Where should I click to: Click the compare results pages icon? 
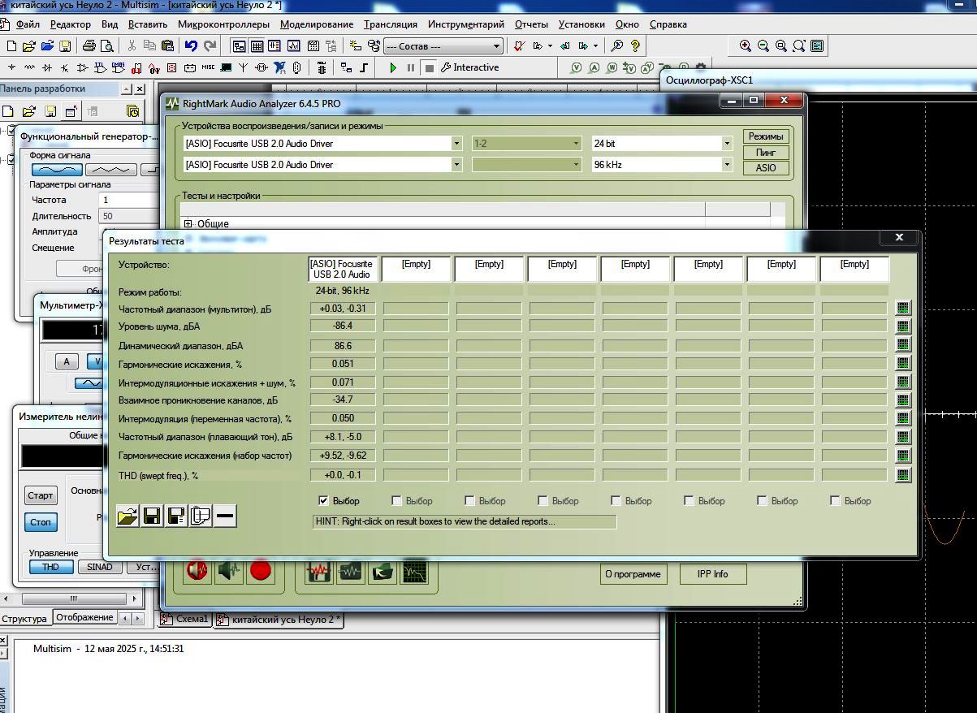pyautogui.click(x=201, y=516)
